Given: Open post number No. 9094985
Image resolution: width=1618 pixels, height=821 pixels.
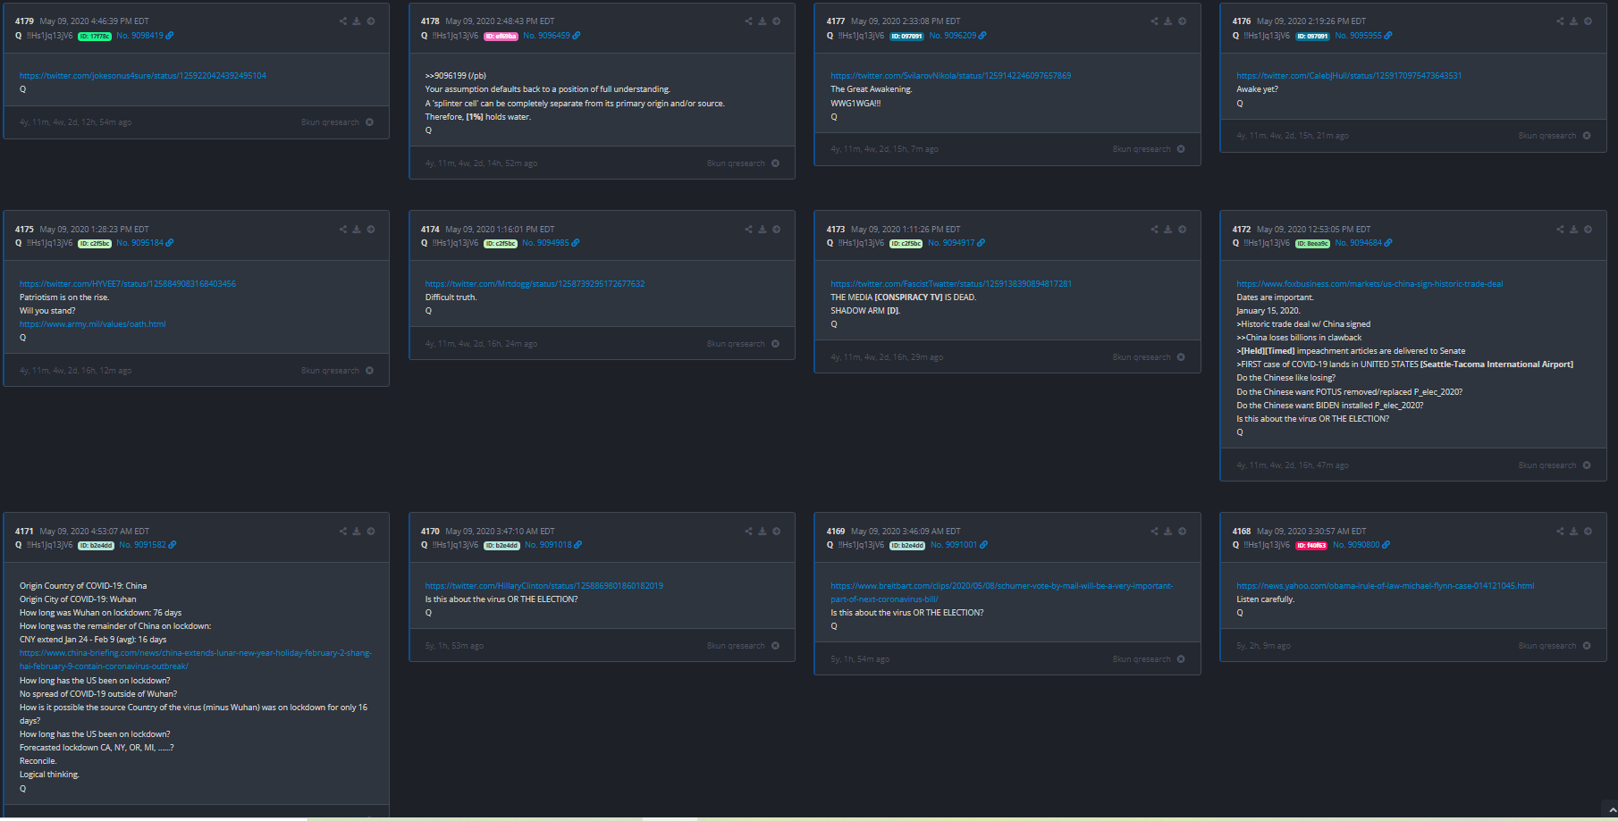Looking at the screenshot, I should click(x=545, y=243).
